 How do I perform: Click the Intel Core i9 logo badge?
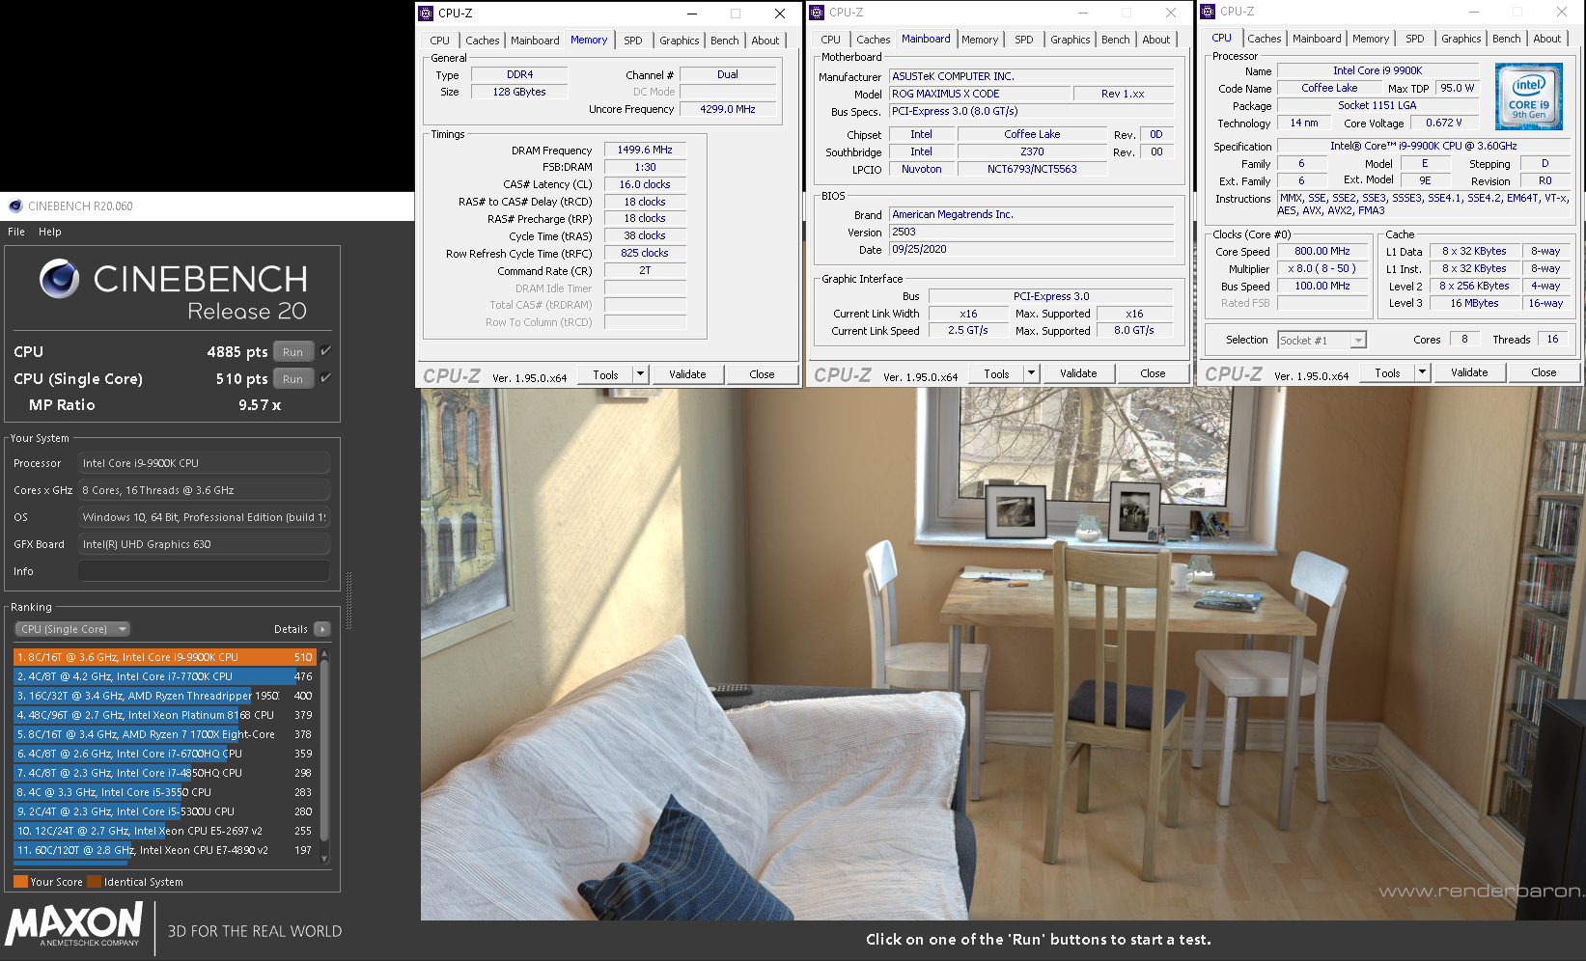(1529, 96)
